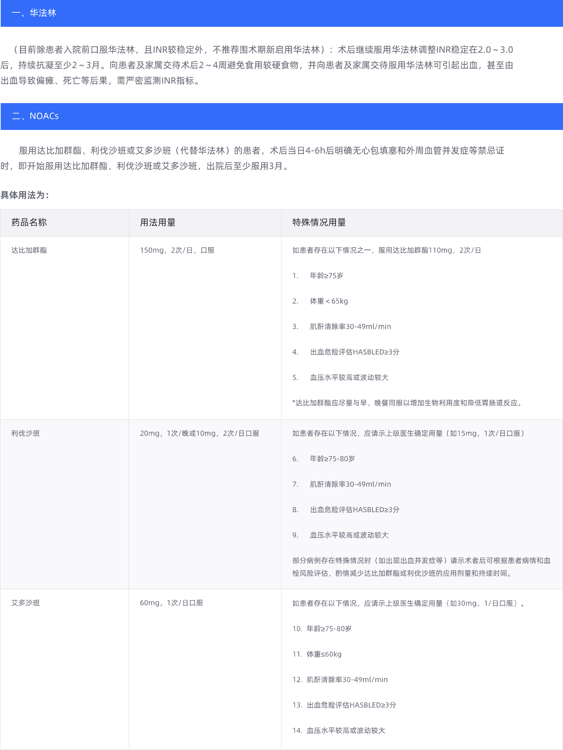
Task: Click the 达比加群酯 drug name cell
Action: tap(29, 250)
